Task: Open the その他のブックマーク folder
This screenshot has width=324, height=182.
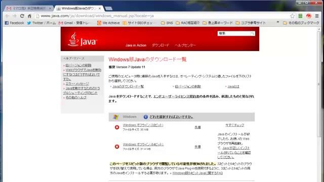Action: pos(301,23)
